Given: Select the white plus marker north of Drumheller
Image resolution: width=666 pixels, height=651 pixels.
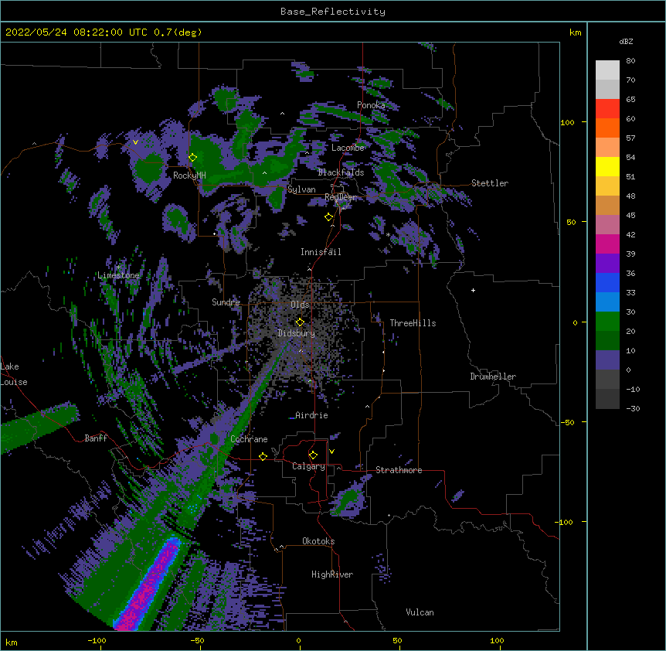Looking at the screenshot, I should point(473,290).
